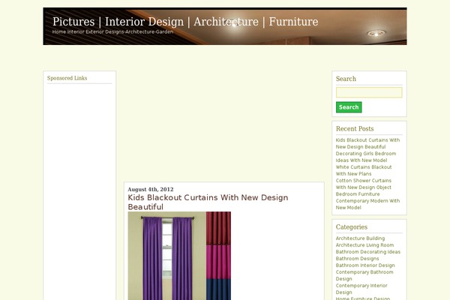Click the 'Search' widget heading text
Image resolution: width=450 pixels, height=300 pixels.
[x=346, y=79]
